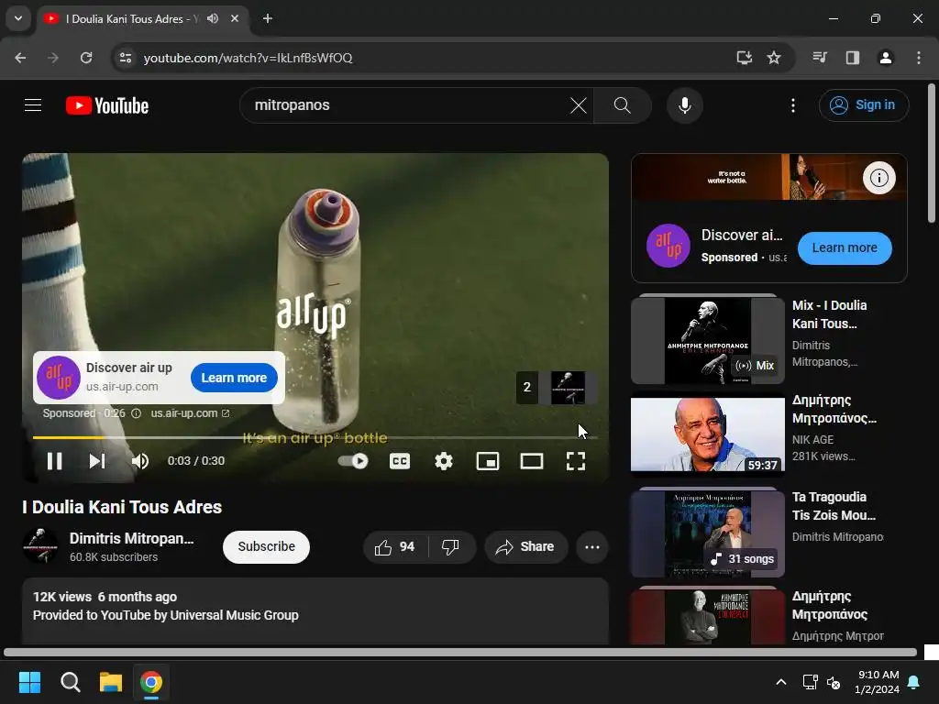Screen dimensions: 939x704
Task: Open Chrome media control icon
Action: point(819,58)
